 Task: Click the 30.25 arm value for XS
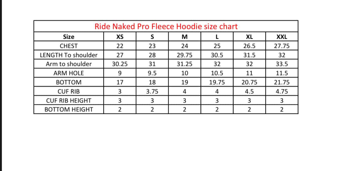tap(120, 64)
